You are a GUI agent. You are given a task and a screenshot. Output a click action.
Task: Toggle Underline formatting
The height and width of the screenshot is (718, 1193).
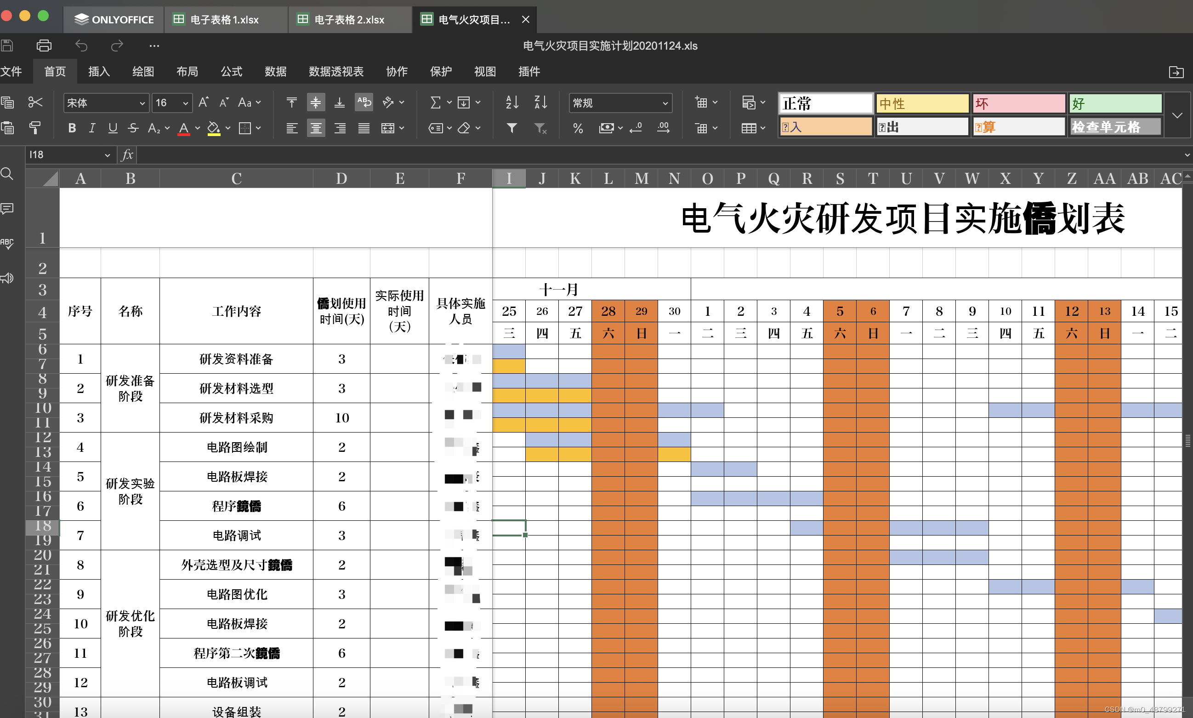tap(113, 128)
